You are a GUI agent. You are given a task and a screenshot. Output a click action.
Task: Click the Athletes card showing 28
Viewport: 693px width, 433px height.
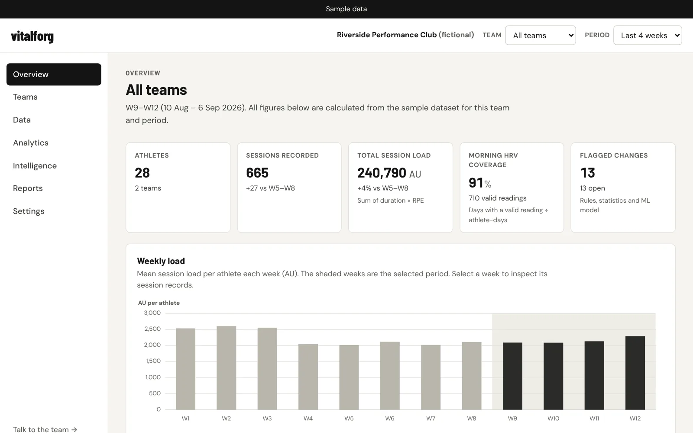[x=178, y=187]
